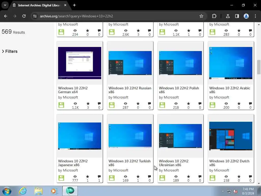This screenshot has width=261, height=196.
Task: Open Windows Start menu orb
Action: click(x=7, y=191)
